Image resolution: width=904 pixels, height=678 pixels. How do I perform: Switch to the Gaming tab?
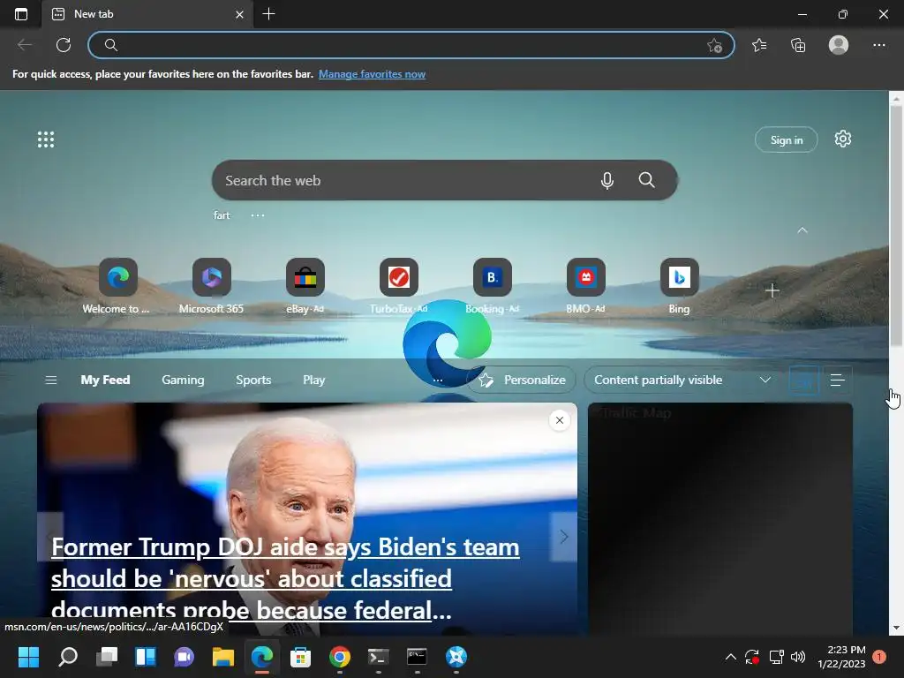click(x=183, y=380)
